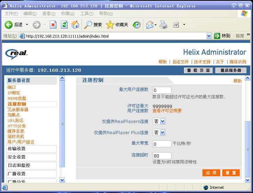This screenshot has height=193, width=253.
Task: Open 查看许可证概要 link
Action: point(167,111)
